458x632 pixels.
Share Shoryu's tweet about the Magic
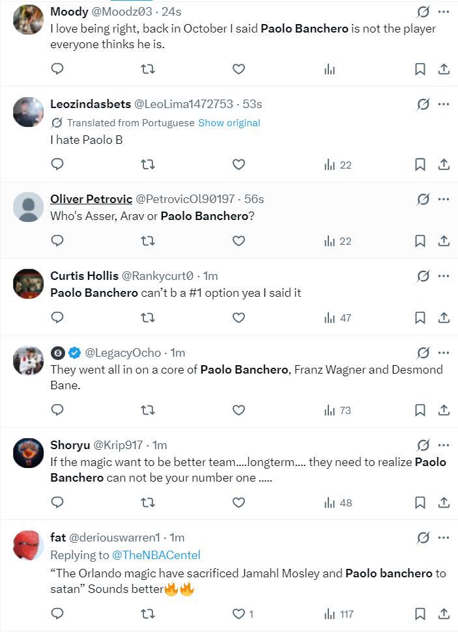444,502
